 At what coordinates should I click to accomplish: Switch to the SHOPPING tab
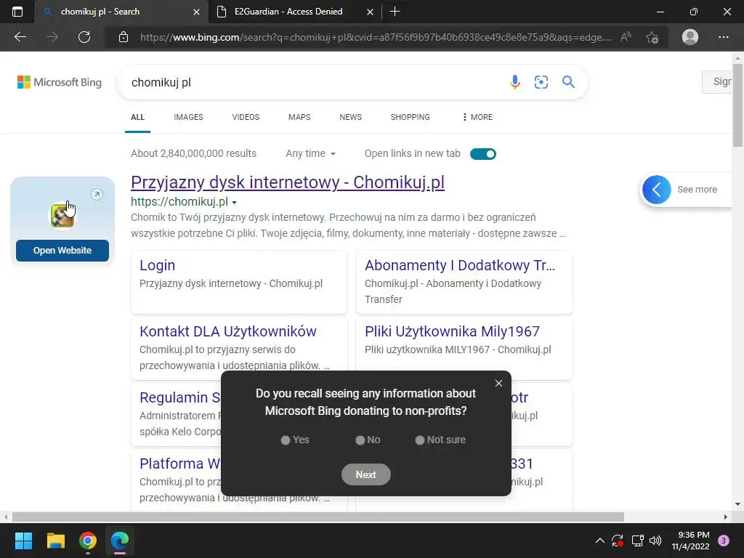point(411,117)
